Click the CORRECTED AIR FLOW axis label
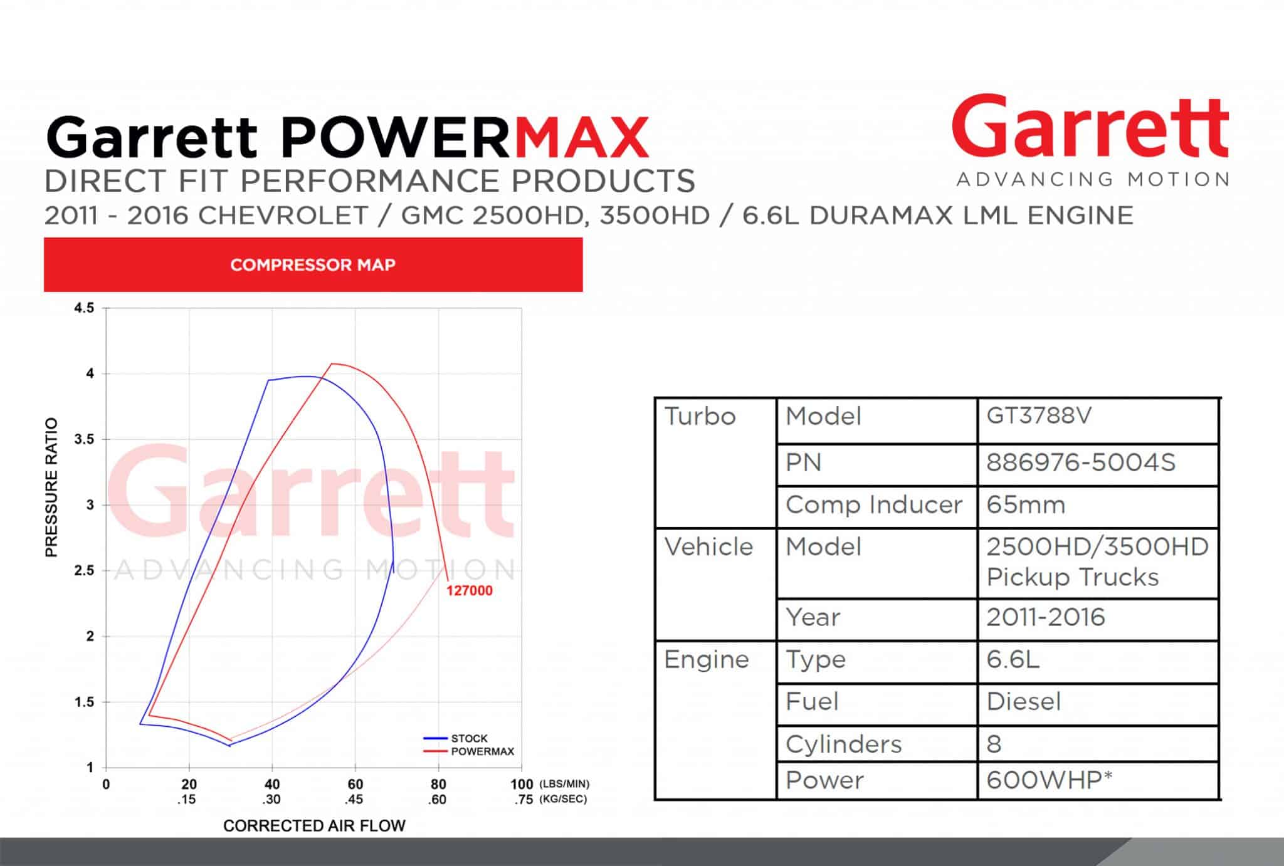The height and width of the screenshot is (866, 1284). tap(314, 825)
